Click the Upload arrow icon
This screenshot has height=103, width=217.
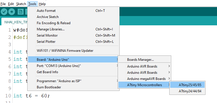coord(12,12)
